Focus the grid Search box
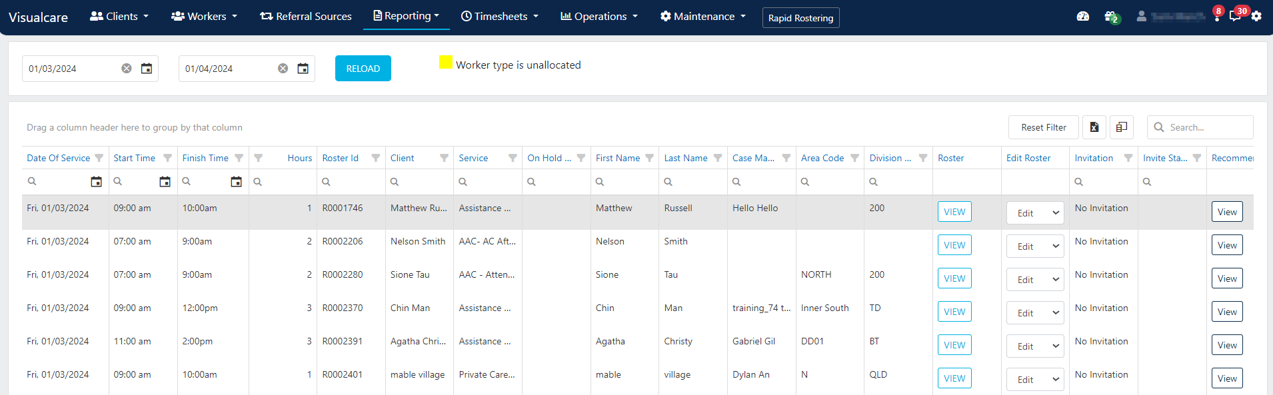 [1200, 127]
